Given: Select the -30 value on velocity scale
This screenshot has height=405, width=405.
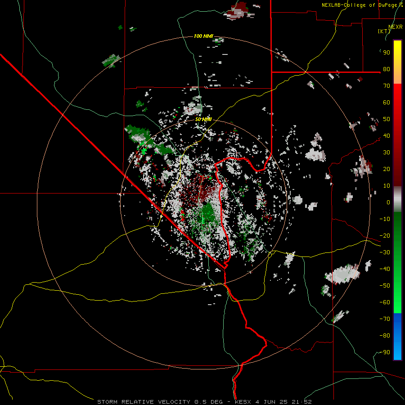Looking at the screenshot, I should pyautogui.click(x=385, y=252).
